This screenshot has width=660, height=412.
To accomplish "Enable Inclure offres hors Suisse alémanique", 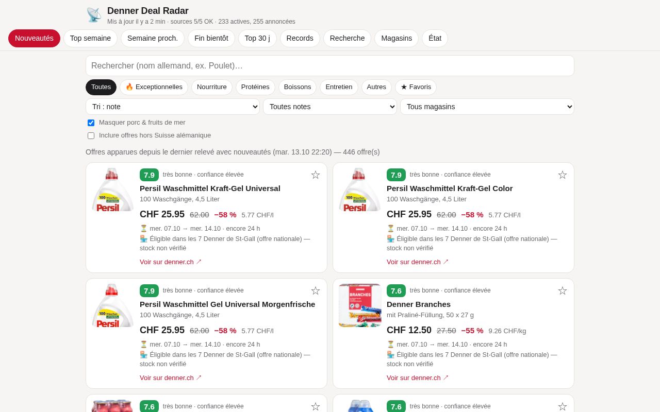I will click(x=91, y=135).
